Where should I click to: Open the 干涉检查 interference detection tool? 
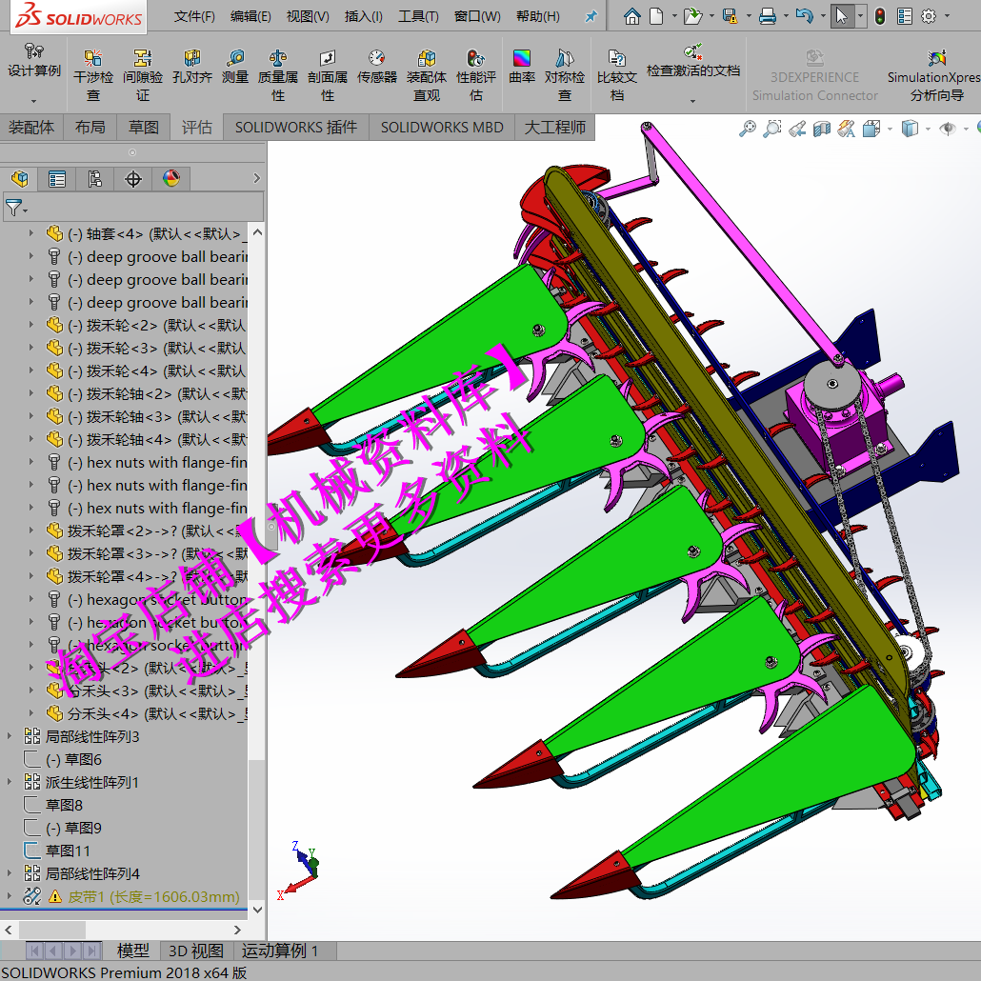tap(92, 73)
